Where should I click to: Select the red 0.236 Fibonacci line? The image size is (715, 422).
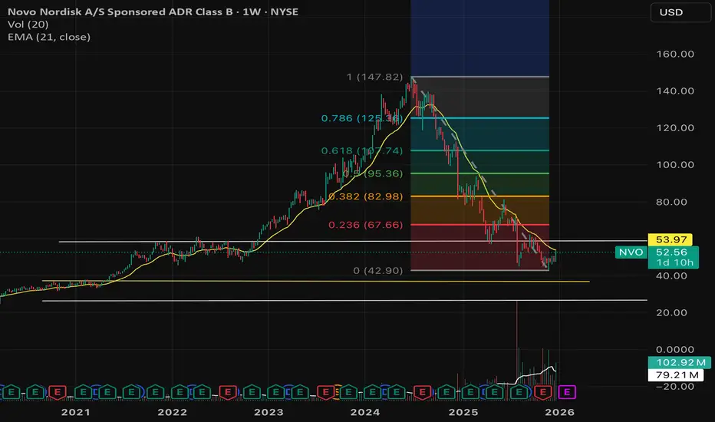point(479,225)
